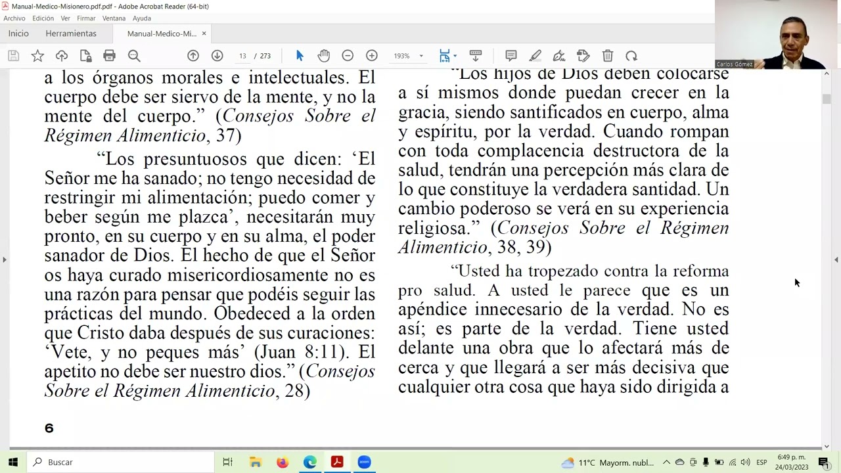Zoom in with the plus button
Screen dimensions: 841x473
pos(372,56)
